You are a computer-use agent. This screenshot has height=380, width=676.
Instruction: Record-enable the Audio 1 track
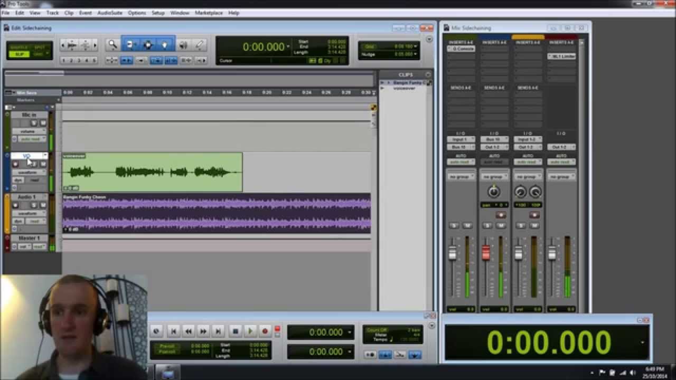tap(15, 205)
